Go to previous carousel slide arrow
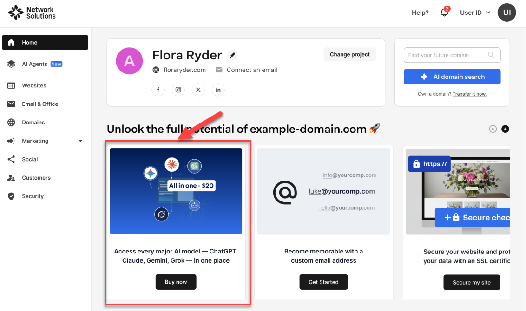Image resolution: width=526 pixels, height=311 pixels. pyautogui.click(x=493, y=129)
